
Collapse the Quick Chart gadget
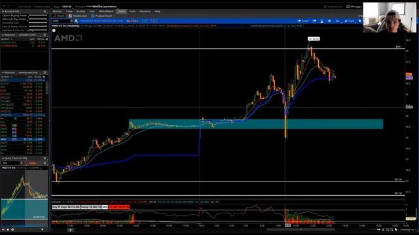click(x=3, y=158)
